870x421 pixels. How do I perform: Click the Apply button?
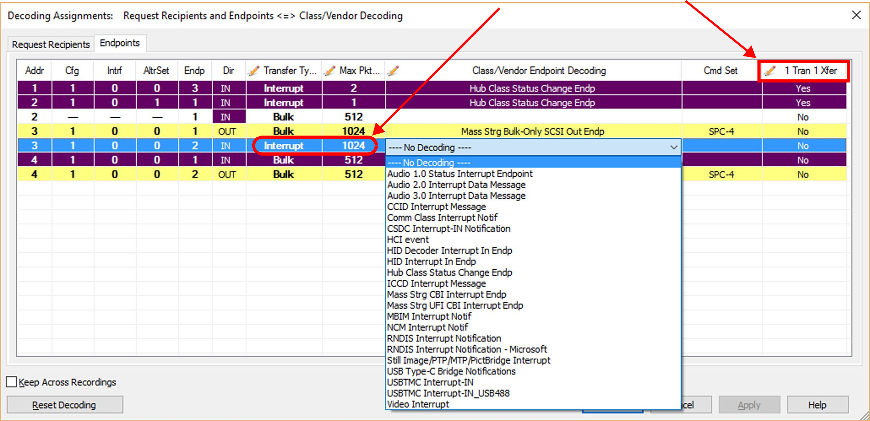pos(749,405)
